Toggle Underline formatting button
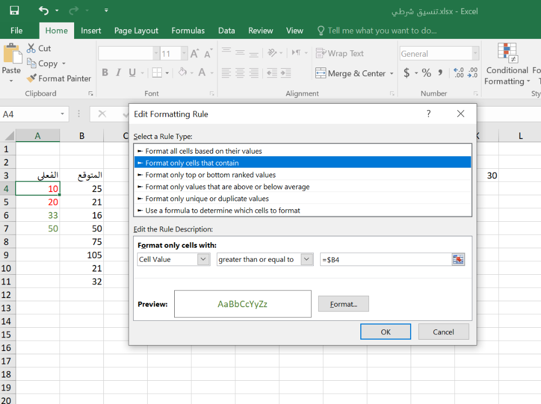This screenshot has height=404, width=541. tap(132, 72)
